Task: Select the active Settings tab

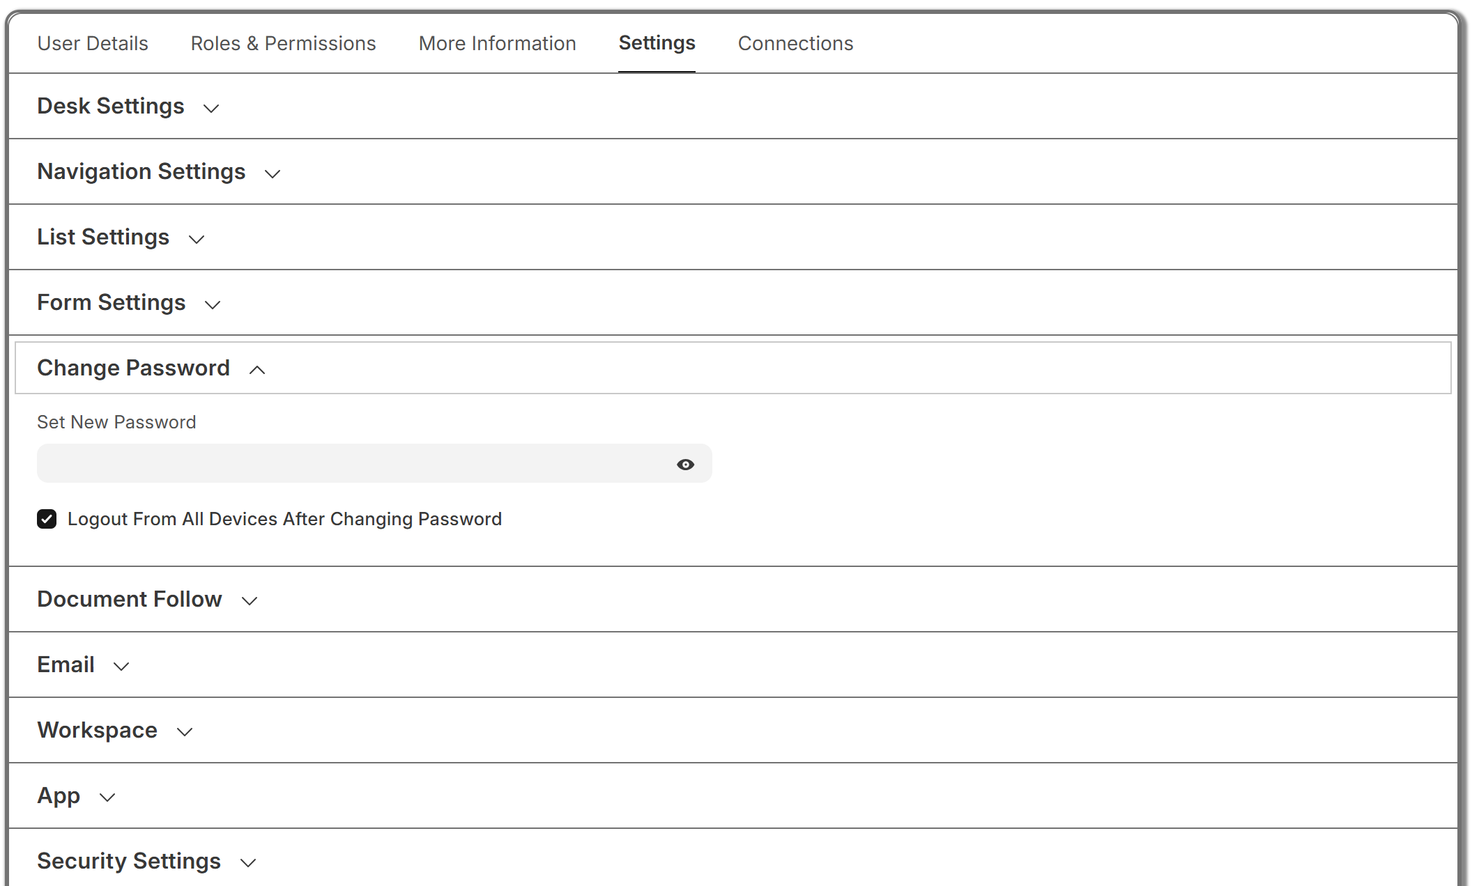Action: click(x=657, y=43)
